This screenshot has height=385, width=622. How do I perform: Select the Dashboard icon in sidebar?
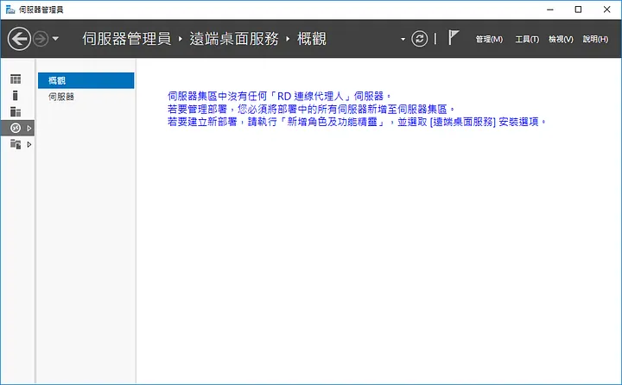point(16,79)
